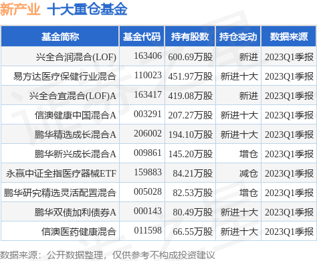The width and height of the screenshot is (317, 261).
Task: Click holdings value 207.27万股
Action: (191, 115)
